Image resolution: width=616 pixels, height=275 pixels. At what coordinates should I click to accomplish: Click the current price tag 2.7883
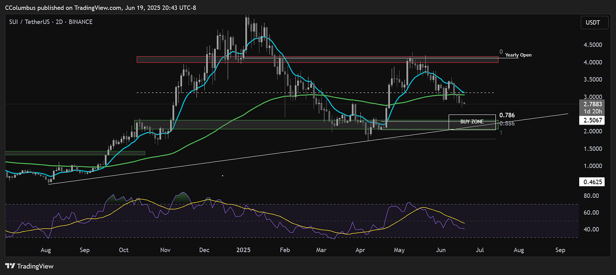coord(592,104)
